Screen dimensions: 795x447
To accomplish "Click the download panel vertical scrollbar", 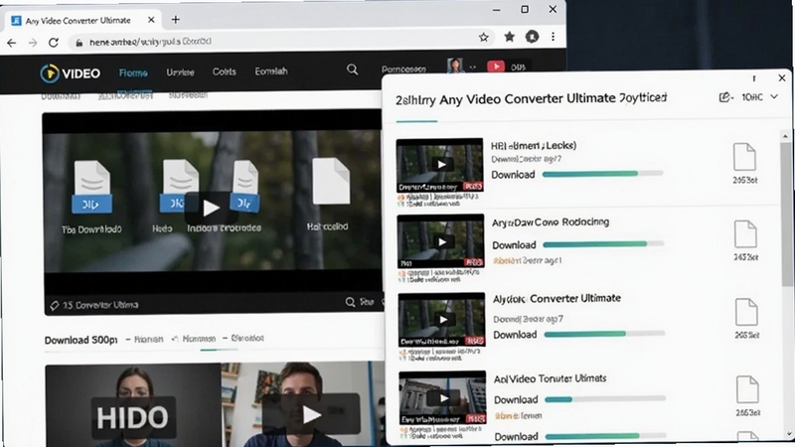I will pos(786,215).
